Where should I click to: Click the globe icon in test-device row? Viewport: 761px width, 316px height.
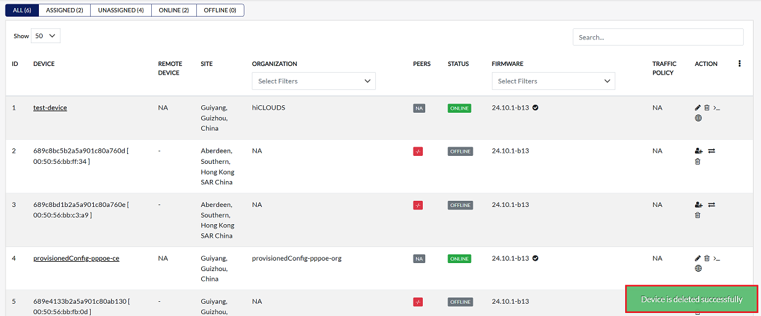pos(698,118)
